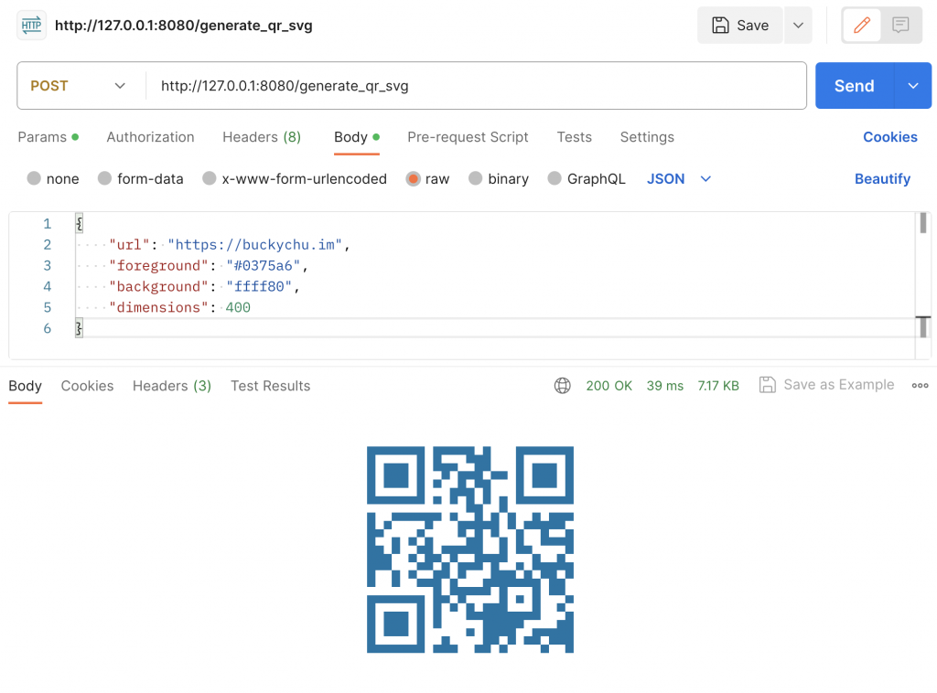Click the 7.17 KB response size
The image size is (937, 693).
coord(718,386)
